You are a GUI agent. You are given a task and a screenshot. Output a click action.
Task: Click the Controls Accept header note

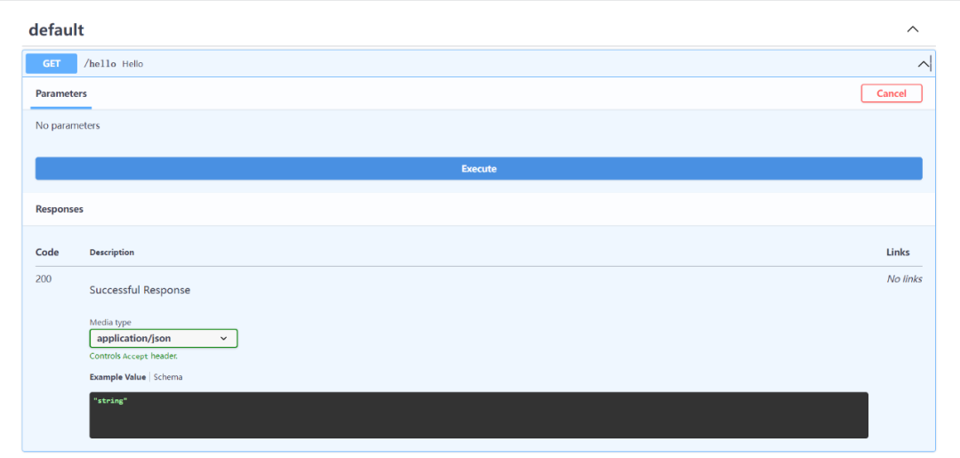pos(133,356)
